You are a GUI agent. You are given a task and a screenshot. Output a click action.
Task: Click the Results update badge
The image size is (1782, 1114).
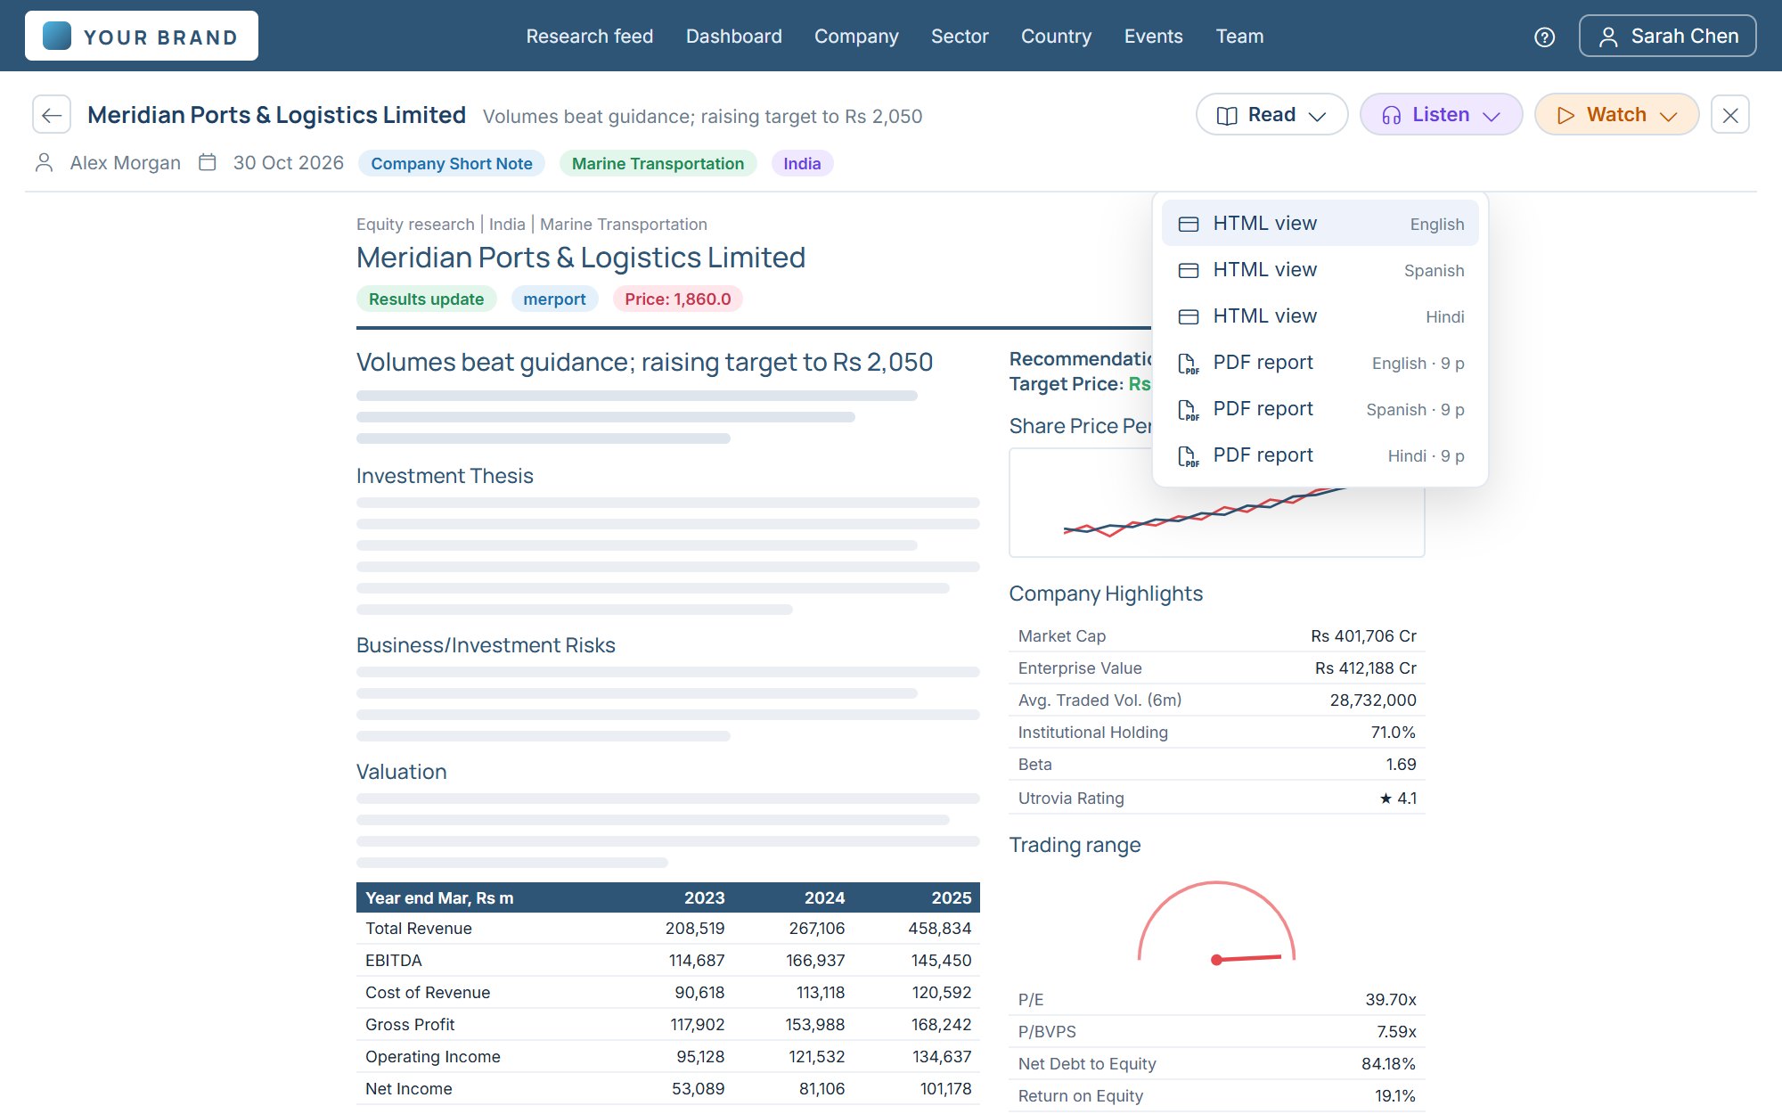click(x=426, y=299)
